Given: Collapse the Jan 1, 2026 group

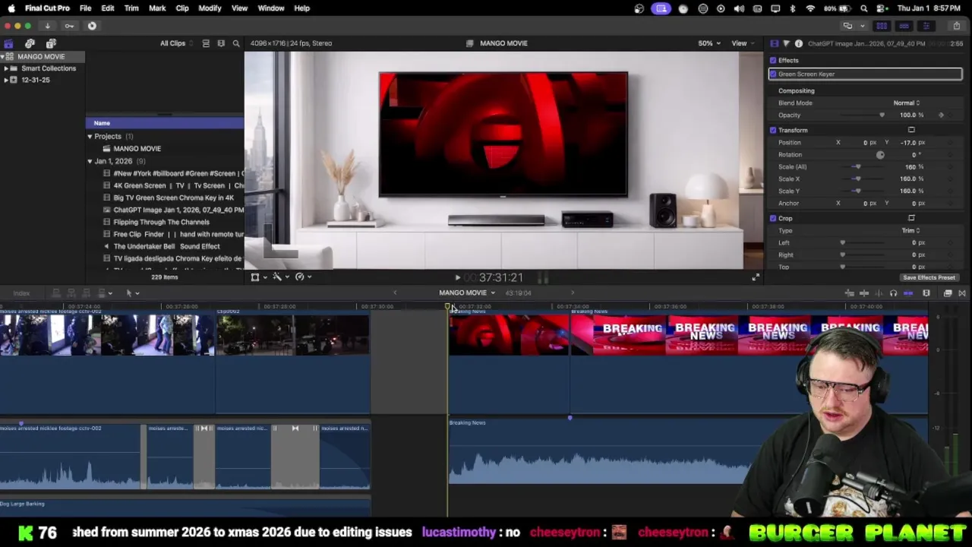Looking at the screenshot, I should point(90,162).
